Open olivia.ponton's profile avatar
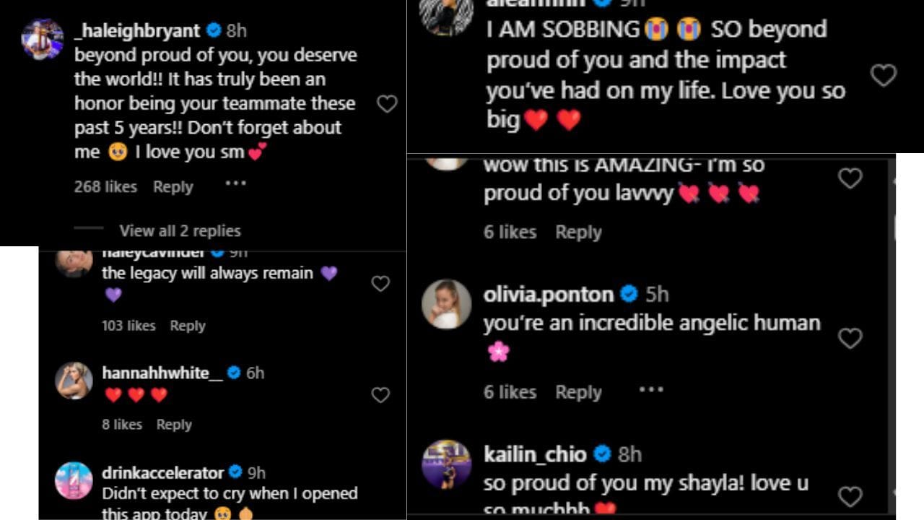Screen dimensions: 924x520 pos(446,304)
